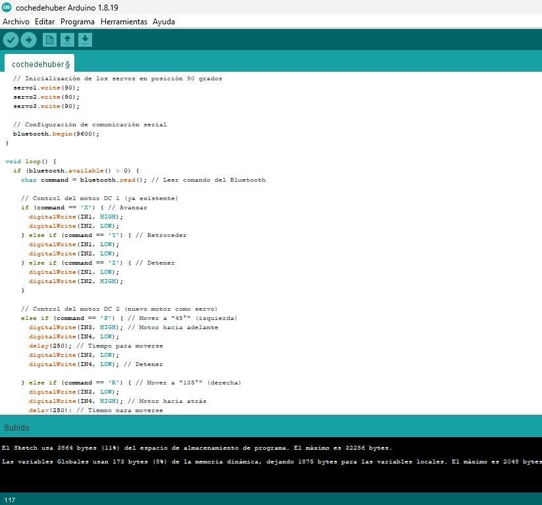Click the Verify checkmark button

[x=11, y=40]
